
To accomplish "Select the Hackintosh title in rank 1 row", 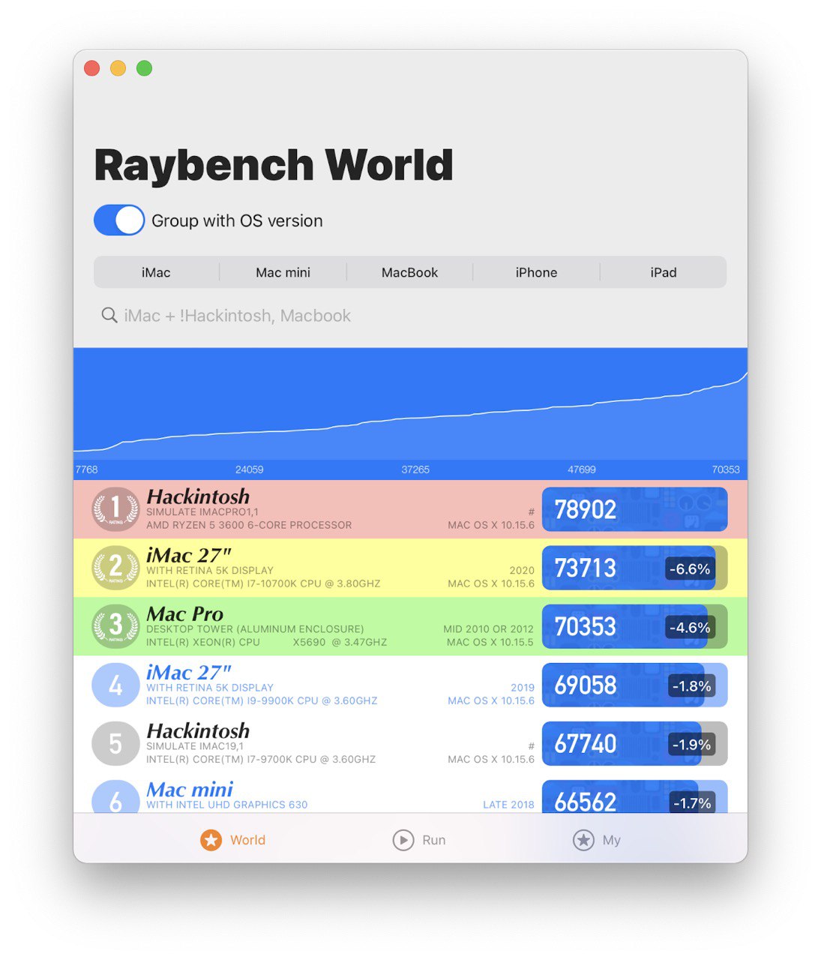I will pos(198,496).
